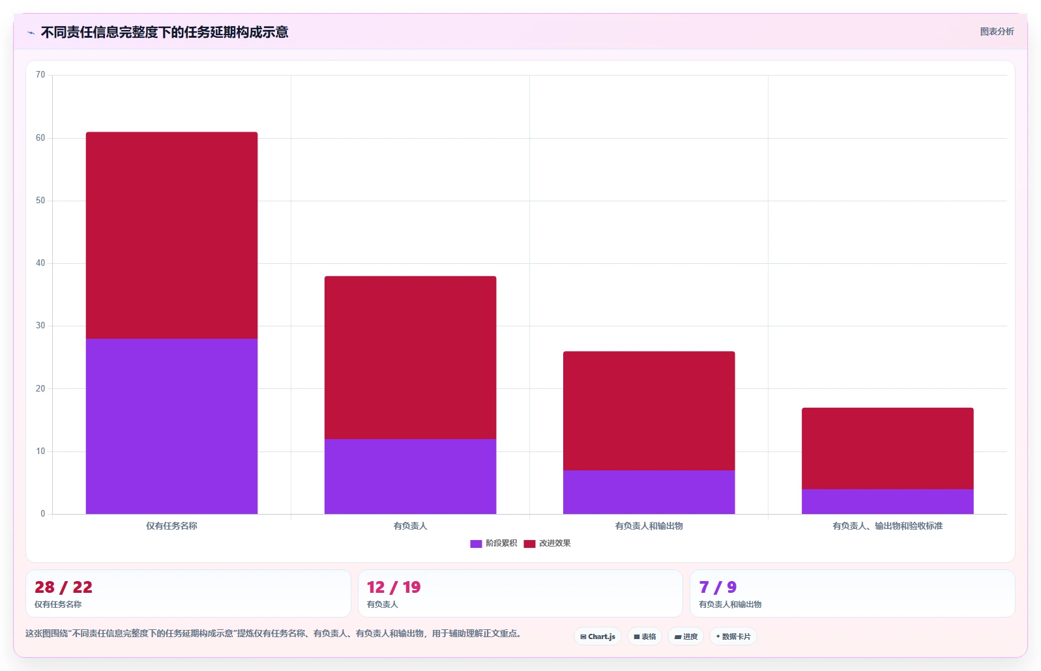Click the purple bar segment for 有负责人

[x=410, y=476]
